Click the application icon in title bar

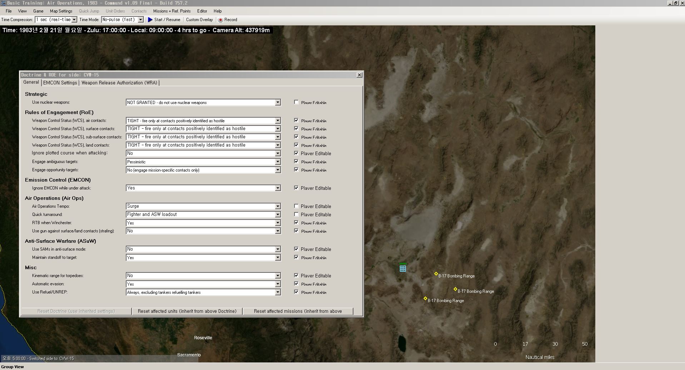tap(3, 3)
